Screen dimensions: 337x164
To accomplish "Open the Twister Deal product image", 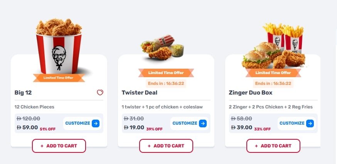I will [163, 48].
